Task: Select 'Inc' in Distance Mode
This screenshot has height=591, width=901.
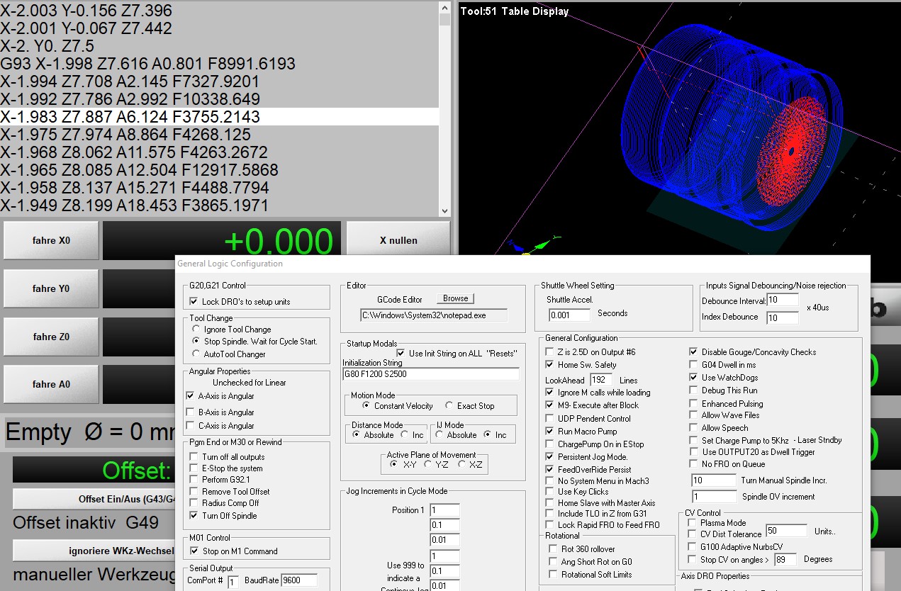Action: click(405, 434)
